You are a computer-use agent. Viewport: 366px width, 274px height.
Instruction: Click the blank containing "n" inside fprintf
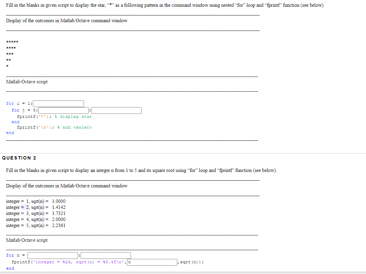point(151,262)
